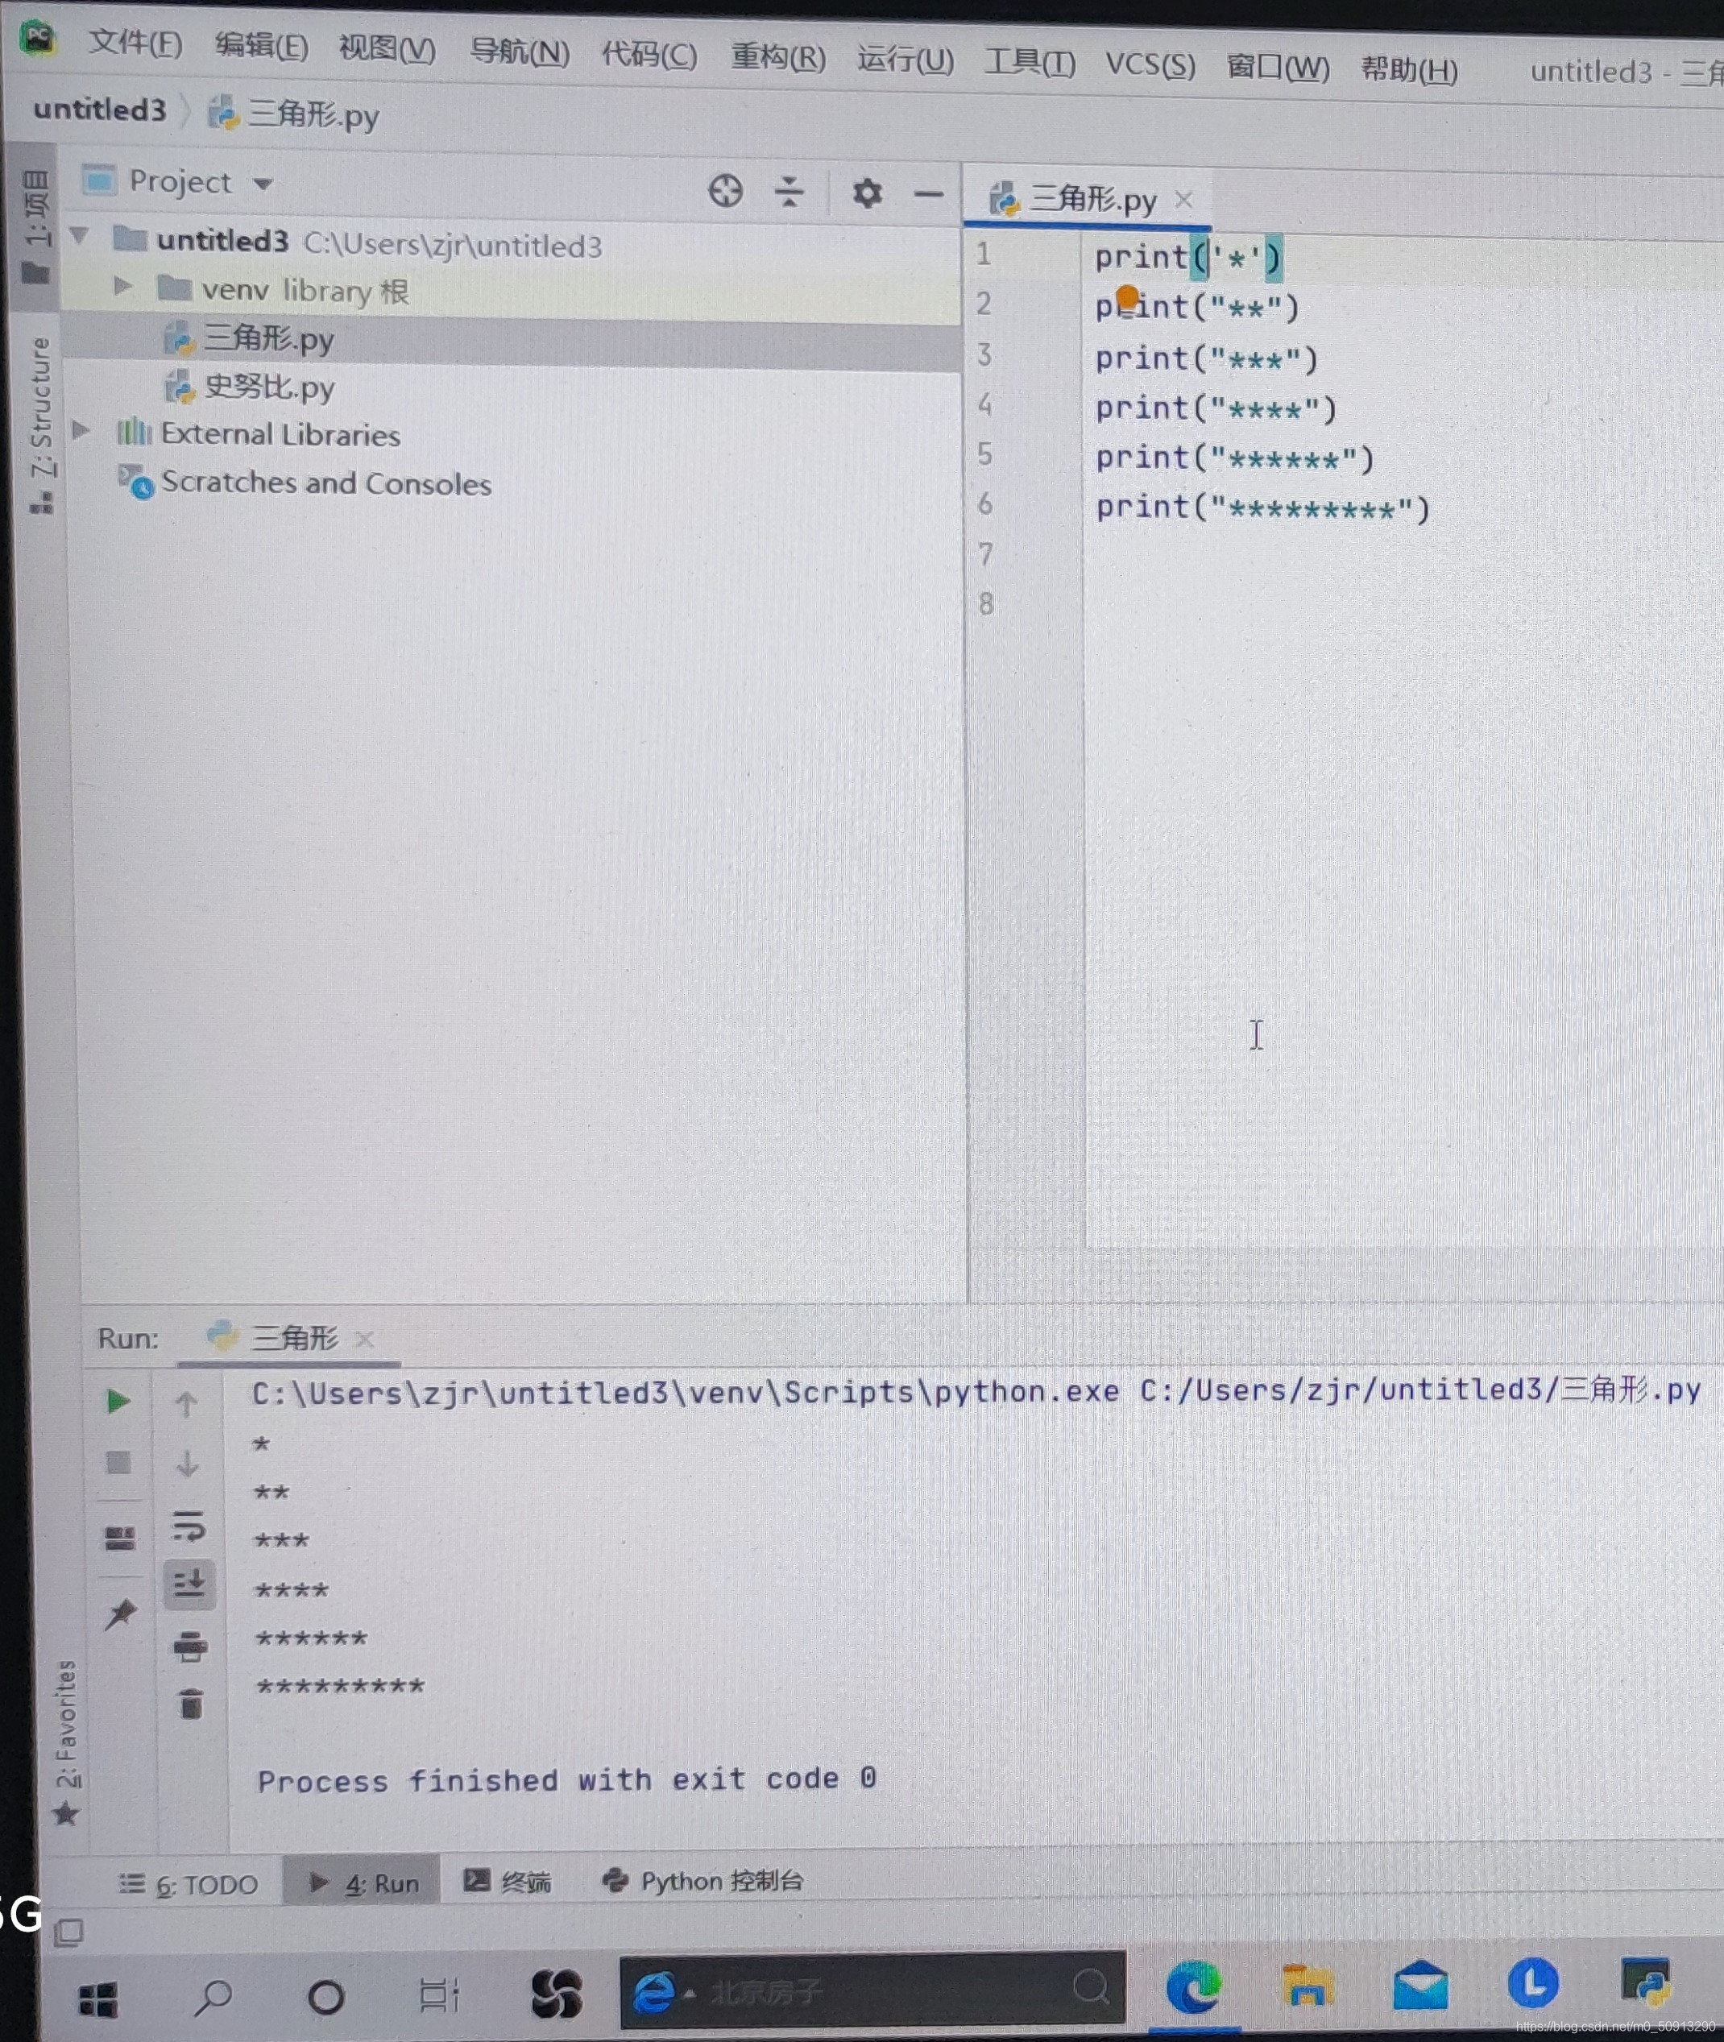Open the 编辑(E) menu

point(261,45)
